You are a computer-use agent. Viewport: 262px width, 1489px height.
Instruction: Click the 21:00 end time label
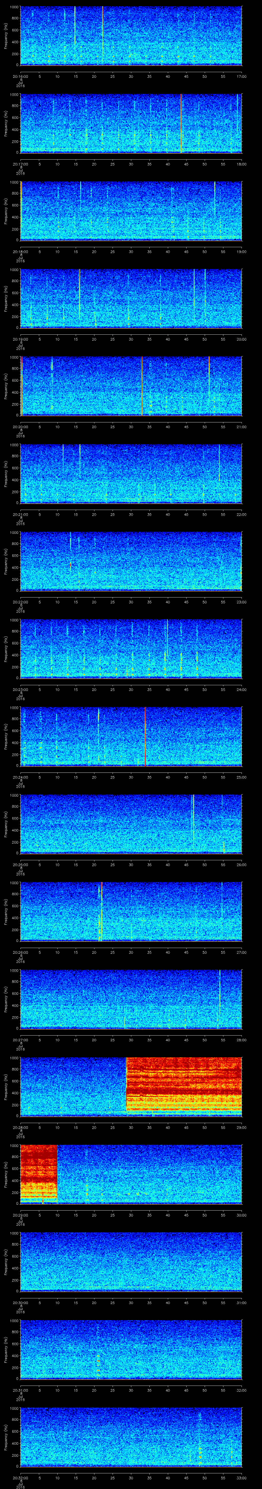tap(241, 427)
